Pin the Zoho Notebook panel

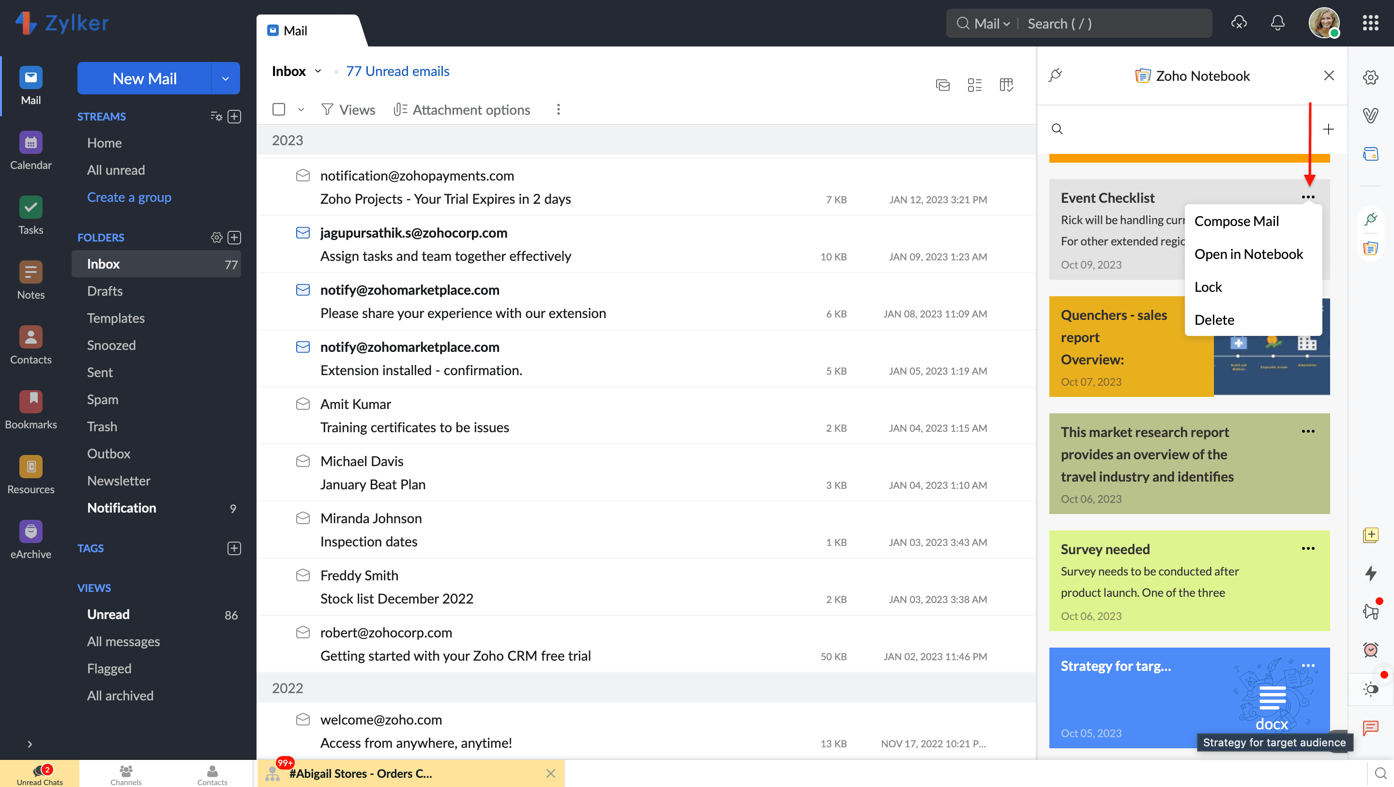(x=1056, y=75)
